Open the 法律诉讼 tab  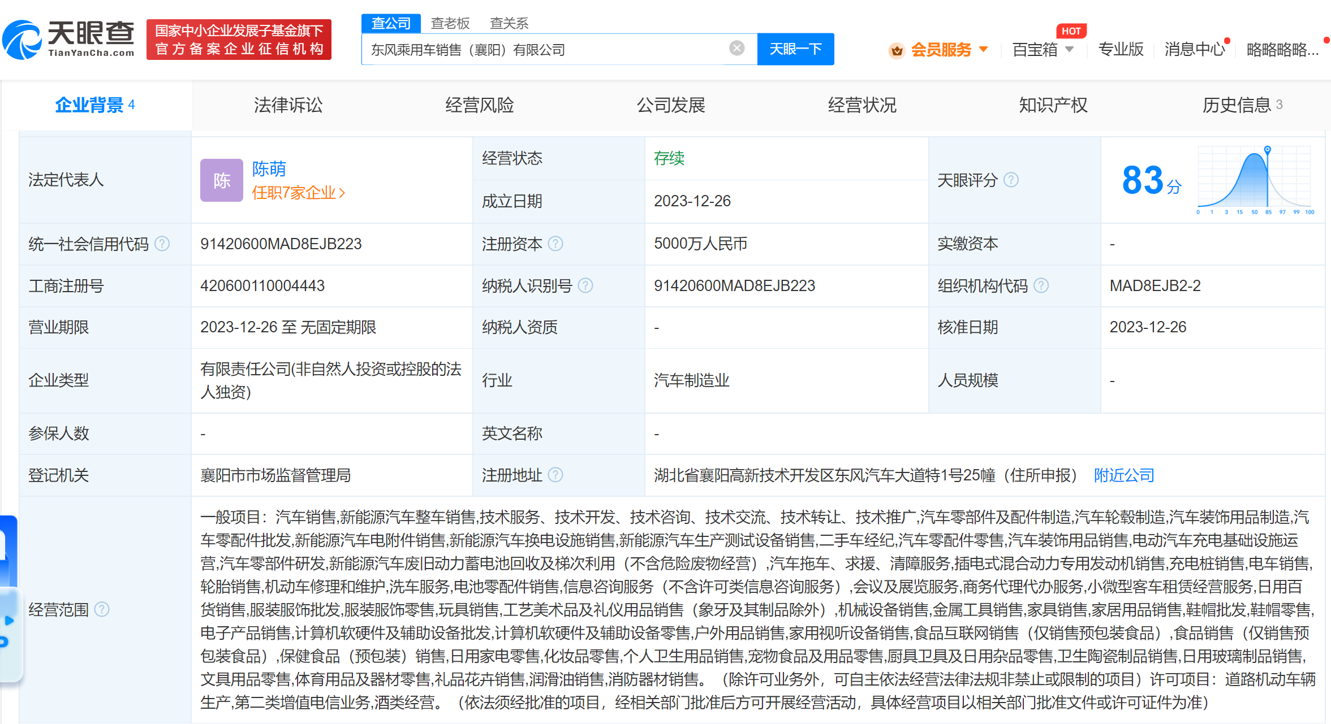click(288, 105)
